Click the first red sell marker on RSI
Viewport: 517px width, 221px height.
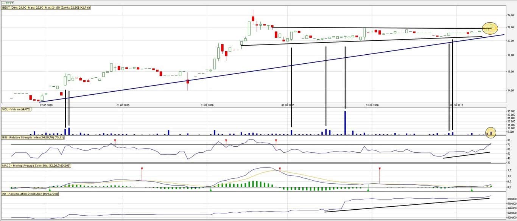115,141
